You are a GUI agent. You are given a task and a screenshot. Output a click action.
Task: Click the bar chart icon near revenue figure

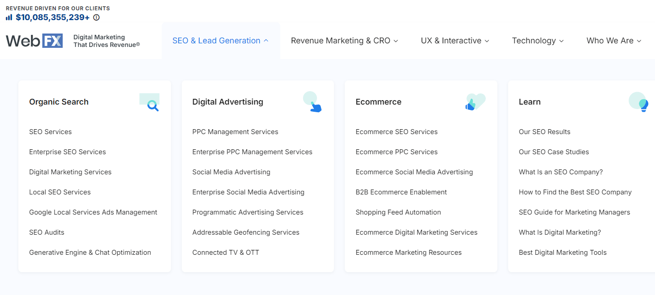point(9,17)
